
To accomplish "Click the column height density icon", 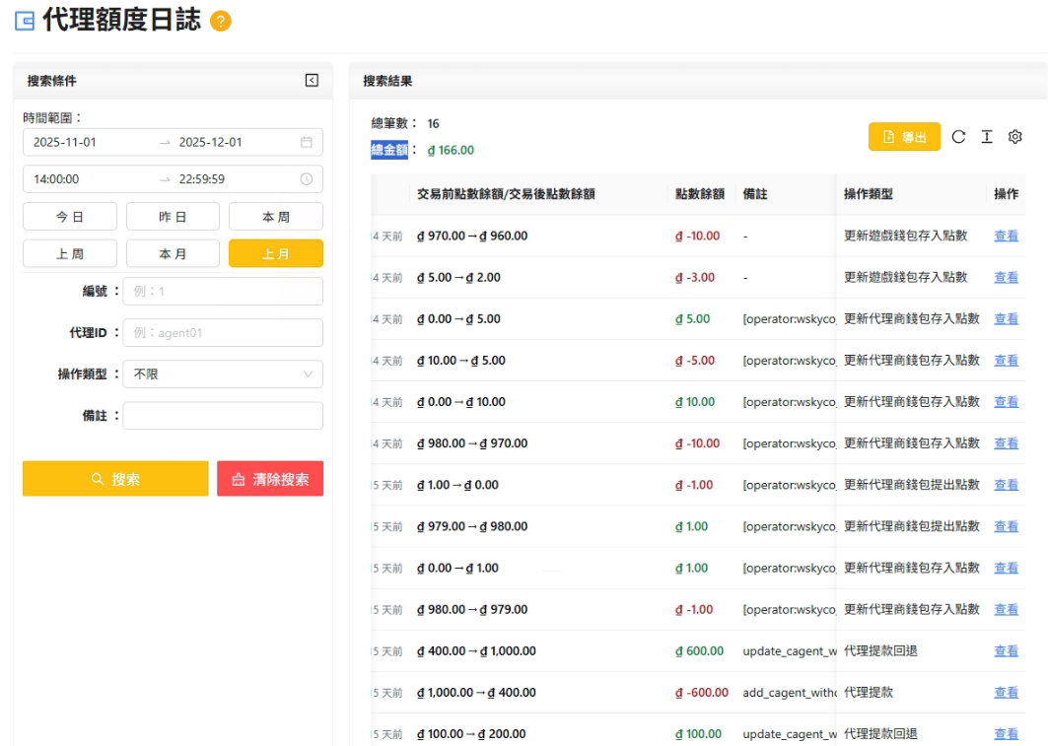I will point(986,137).
